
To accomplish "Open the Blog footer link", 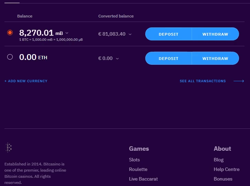I will [219, 160].
